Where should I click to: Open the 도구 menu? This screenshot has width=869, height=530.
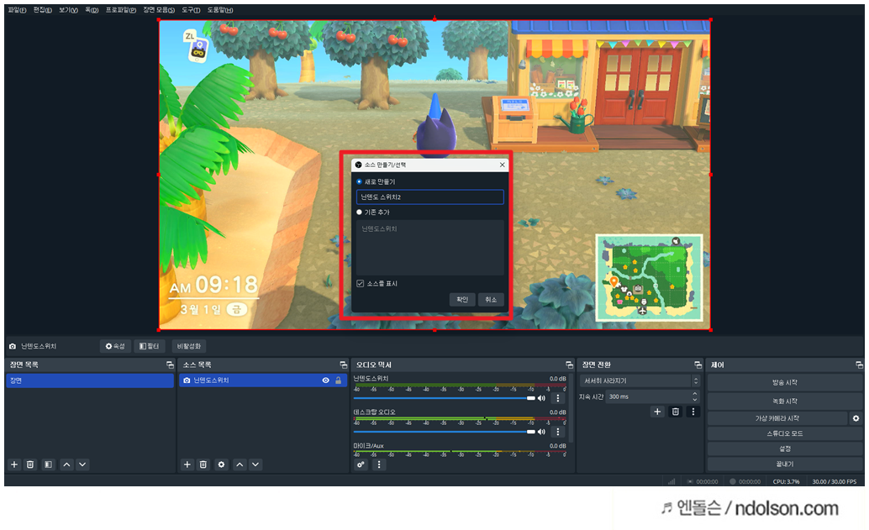(x=191, y=10)
